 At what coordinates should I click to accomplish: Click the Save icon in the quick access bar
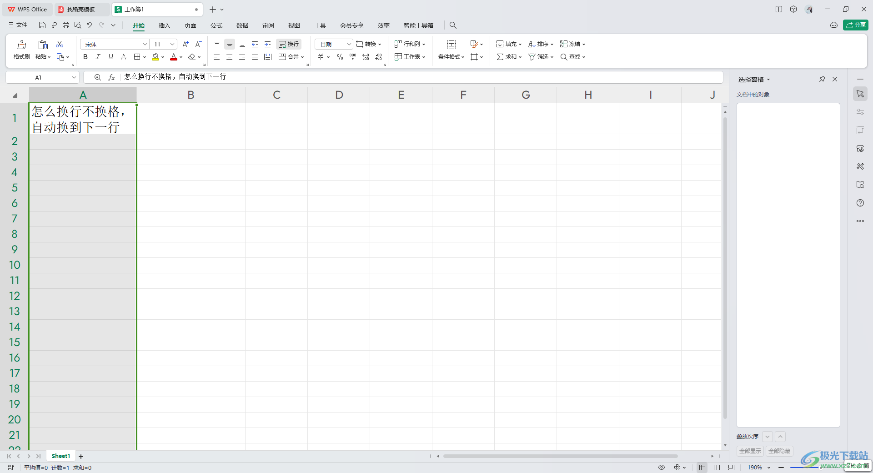tap(42, 25)
